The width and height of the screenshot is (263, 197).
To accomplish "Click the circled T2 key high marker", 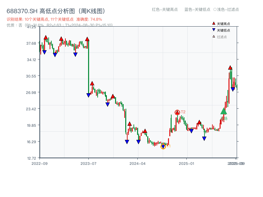I will (177, 112).
